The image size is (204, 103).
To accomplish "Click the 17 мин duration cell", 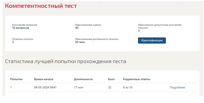I will 78,87.
